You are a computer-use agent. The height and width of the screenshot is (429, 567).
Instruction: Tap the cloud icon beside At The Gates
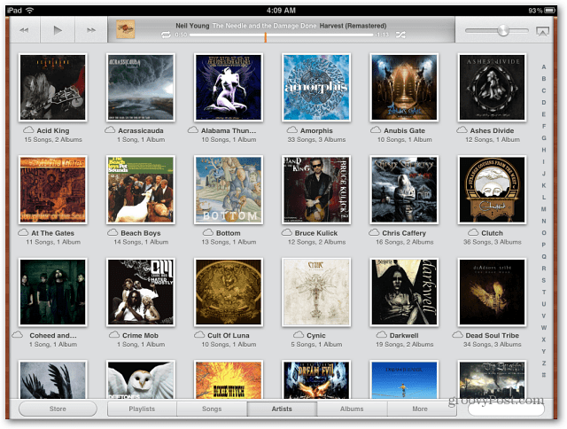tap(23, 232)
